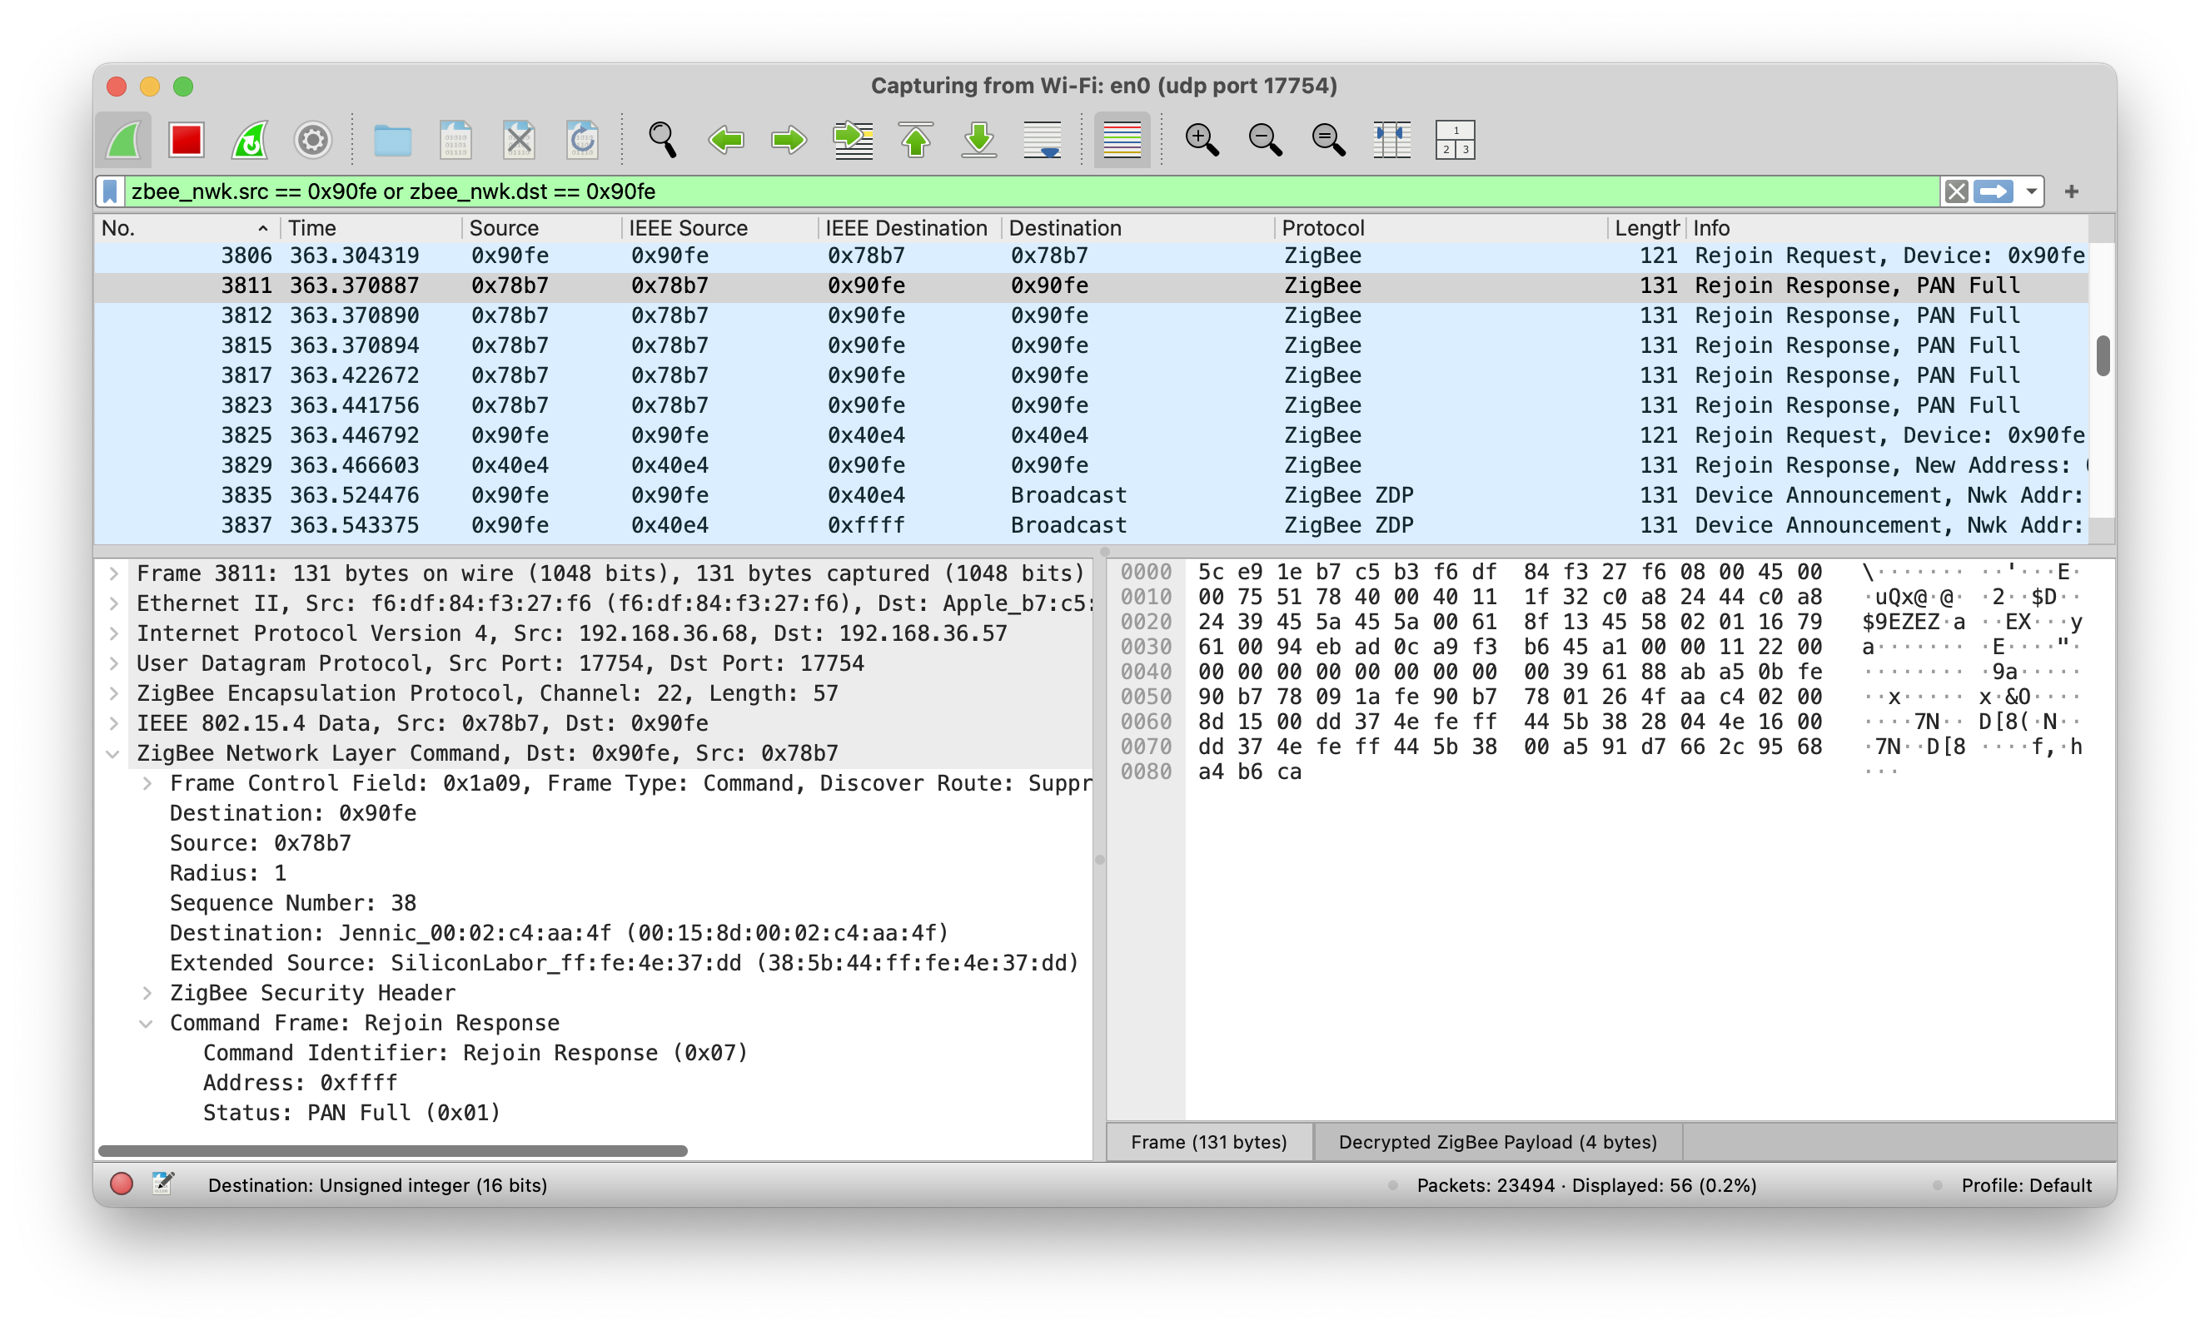Close the capture file icon
This screenshot has width=2210, height=1330.
point(519,140)
